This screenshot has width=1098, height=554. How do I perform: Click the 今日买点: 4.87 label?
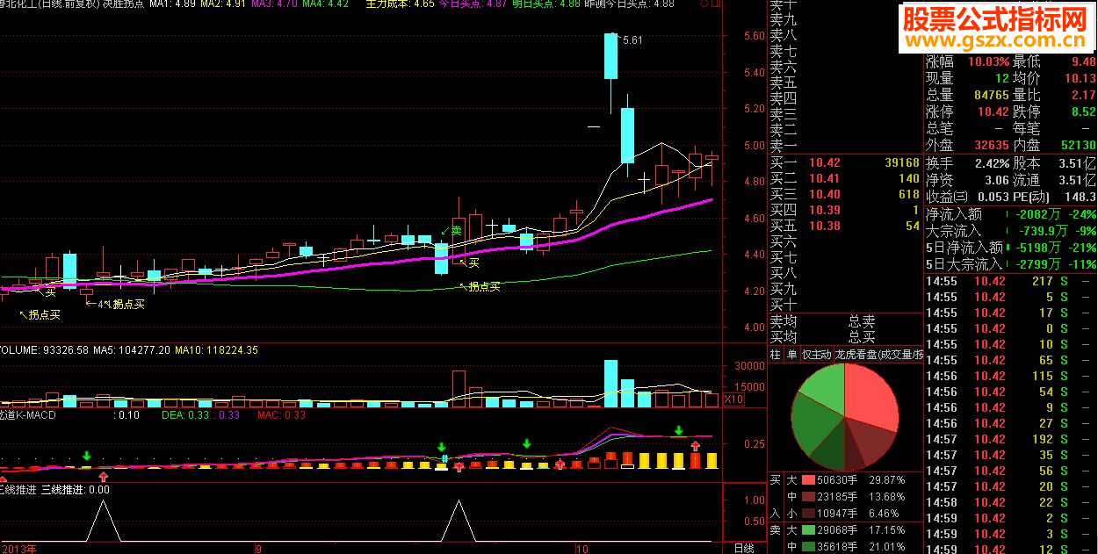[x=472, y=4]
